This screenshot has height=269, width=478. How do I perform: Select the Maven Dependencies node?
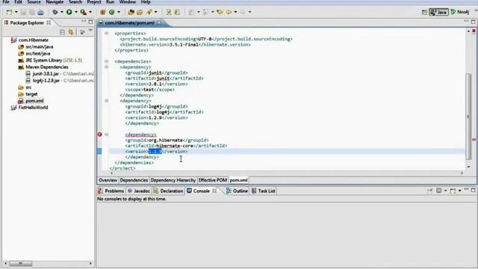tap(47, 67)
